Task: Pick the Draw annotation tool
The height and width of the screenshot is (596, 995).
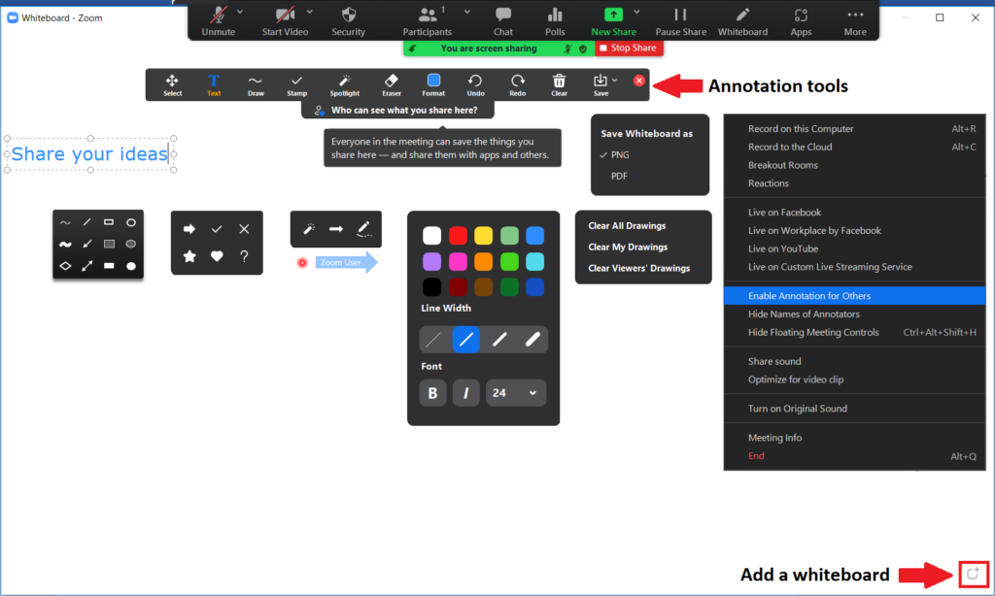Action: (x=256, y=85)
